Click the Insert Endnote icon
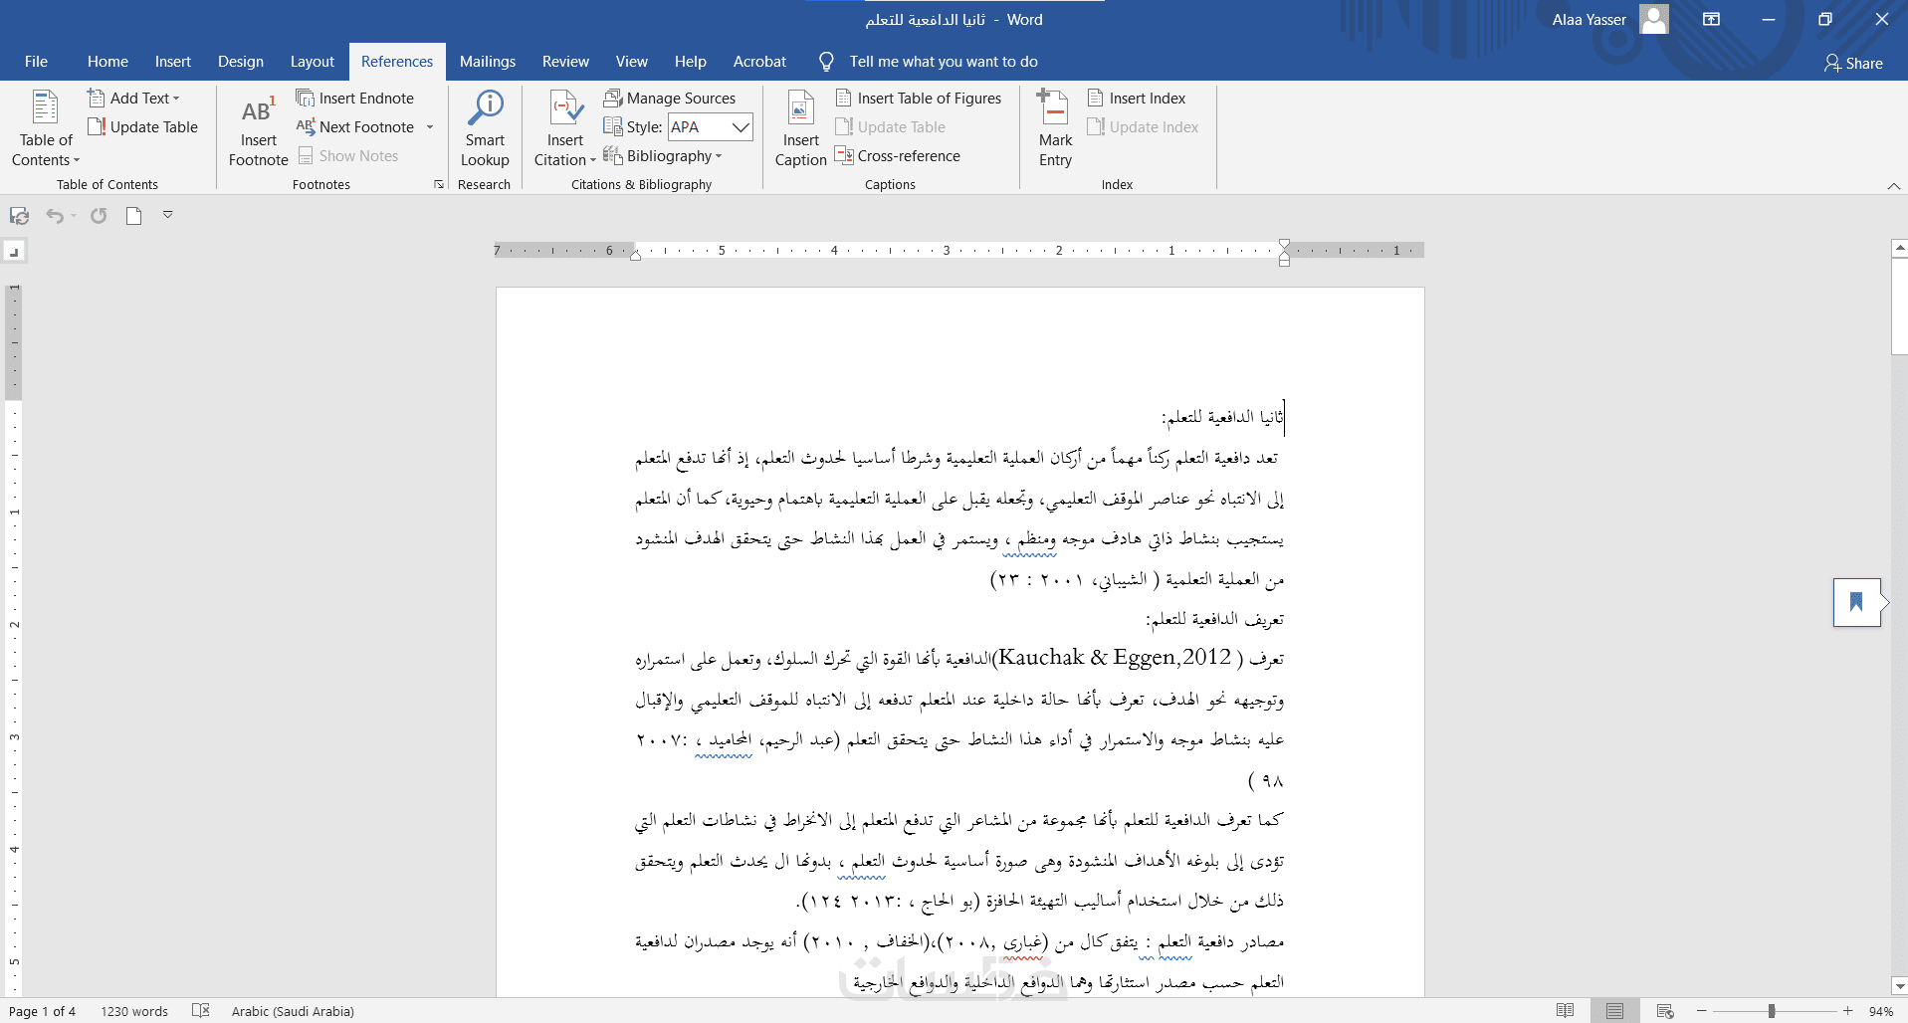Screen dimensions: 1908x1023 pos(306,98)
